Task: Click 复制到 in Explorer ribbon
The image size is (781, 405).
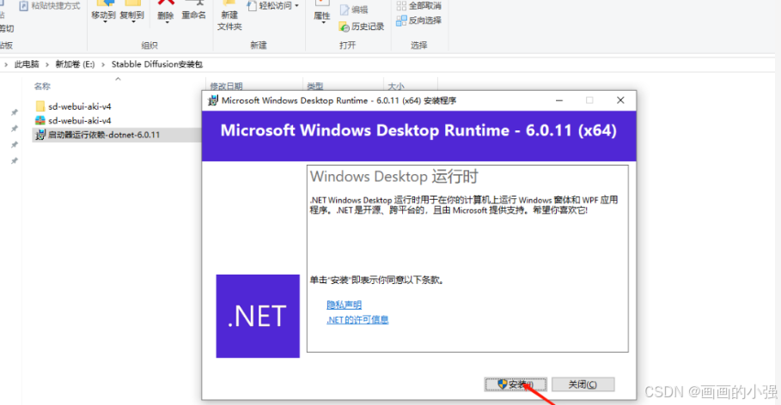Action: (x=132, y=12)
